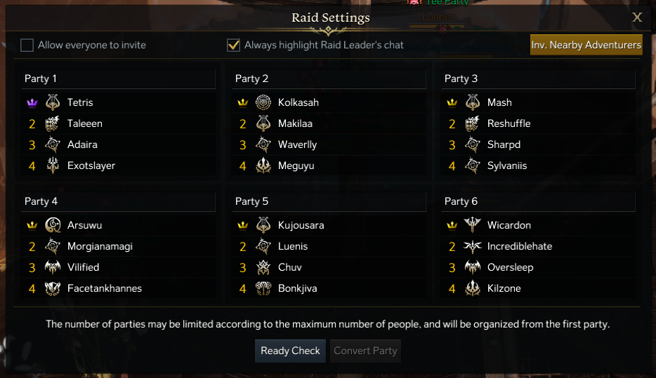
Task: Click Wicardon's class icon in Party 6
Action: (x=473, y=225)
